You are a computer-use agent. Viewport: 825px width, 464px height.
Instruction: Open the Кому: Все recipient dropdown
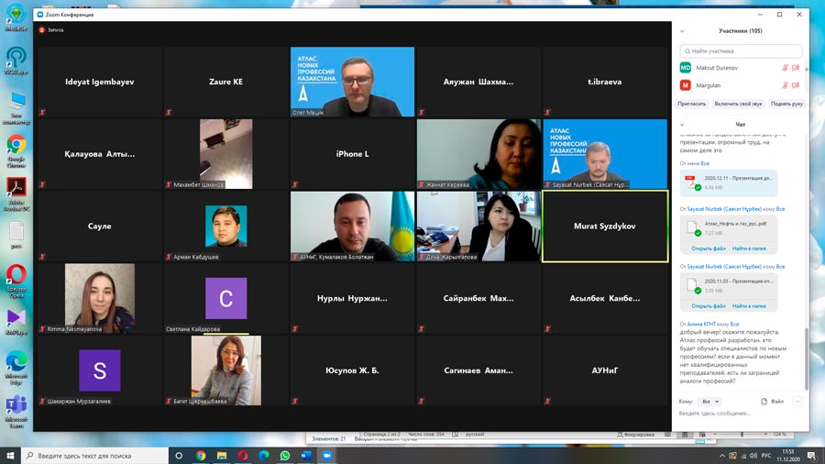pos(710,402)
